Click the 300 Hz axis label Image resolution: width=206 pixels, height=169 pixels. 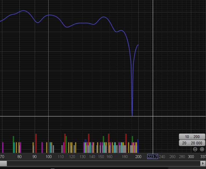(x=191, y=157)
